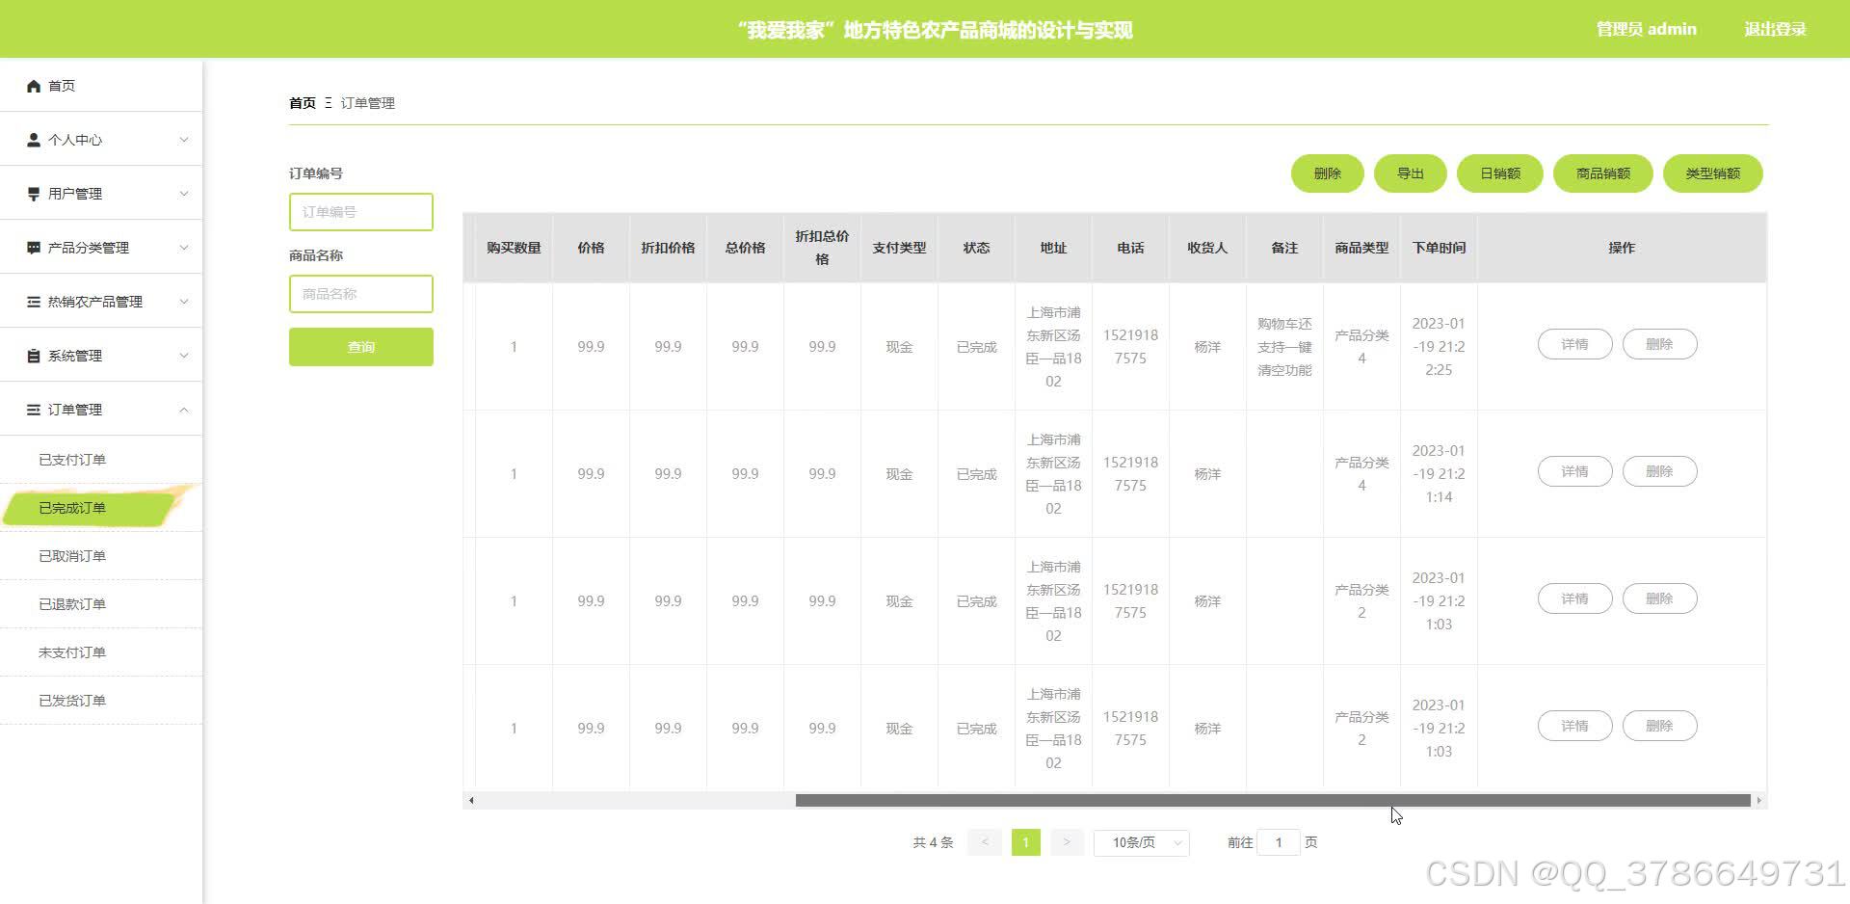The width and height of the screenshot is (1850, 904).
Task: Click the 前往 page number input
Action: point(1279,842)
